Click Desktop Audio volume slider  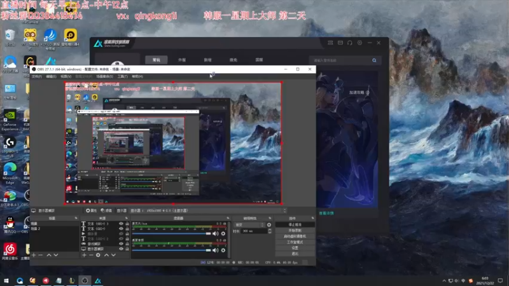click(171, 250)
